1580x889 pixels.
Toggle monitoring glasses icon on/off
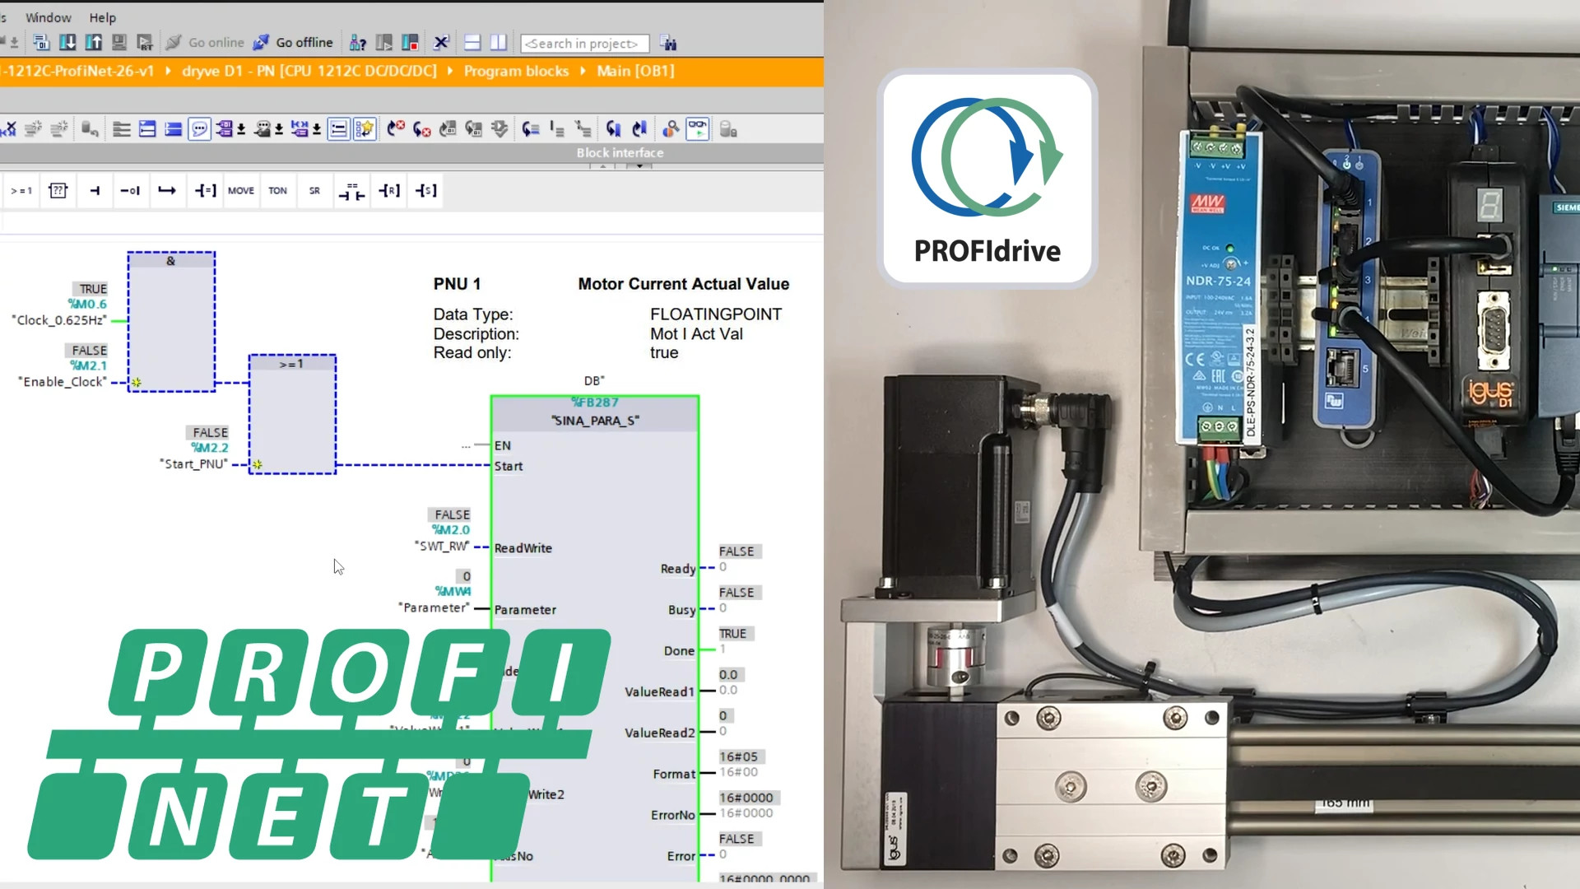(x=698, y=129)
